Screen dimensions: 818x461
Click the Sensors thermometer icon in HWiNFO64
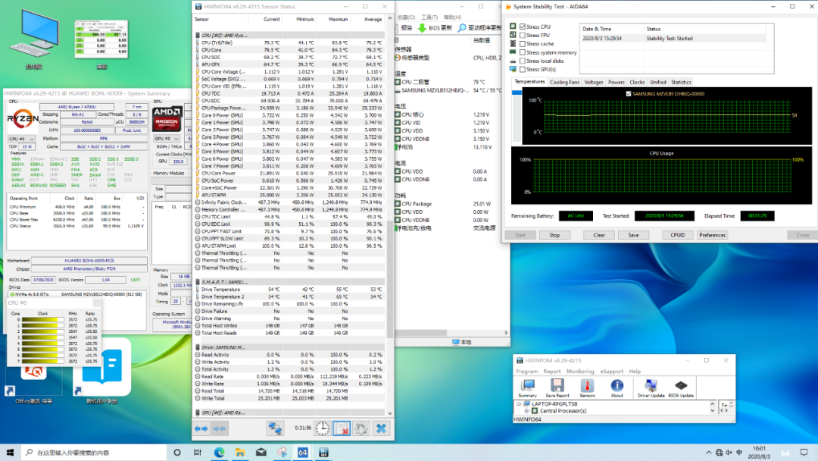point(587,387)
